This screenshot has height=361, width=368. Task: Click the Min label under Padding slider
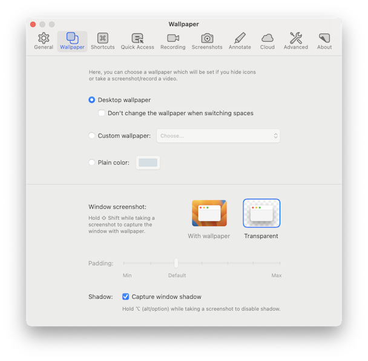127,275
